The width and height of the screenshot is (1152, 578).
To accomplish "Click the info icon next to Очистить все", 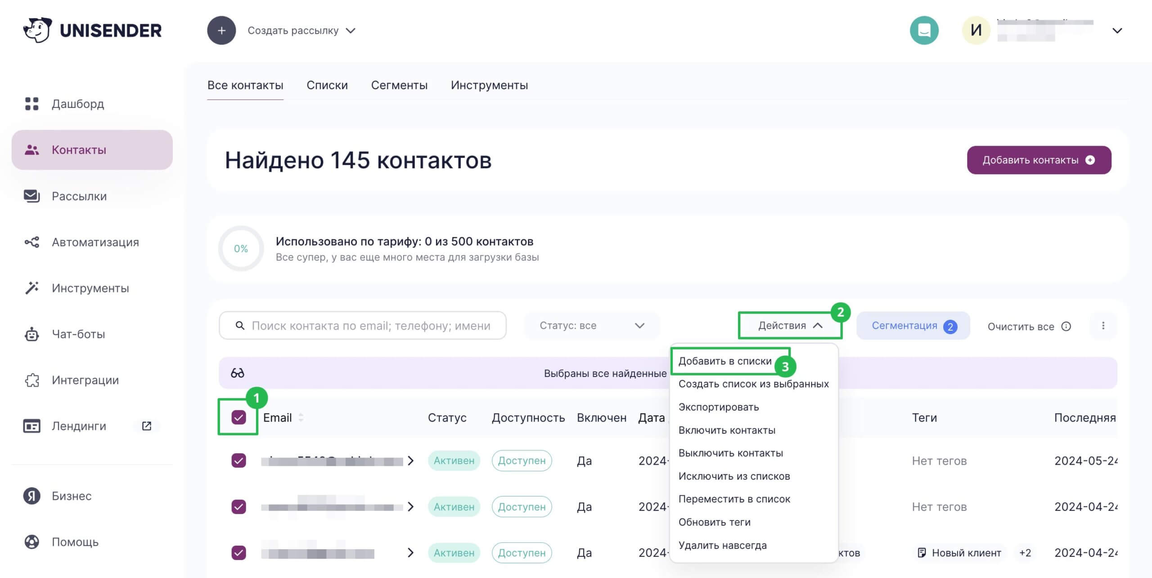I will pos(1066,326).
